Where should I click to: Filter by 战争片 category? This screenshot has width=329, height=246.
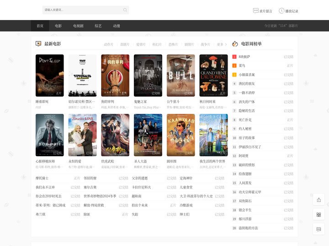(205, 44)
